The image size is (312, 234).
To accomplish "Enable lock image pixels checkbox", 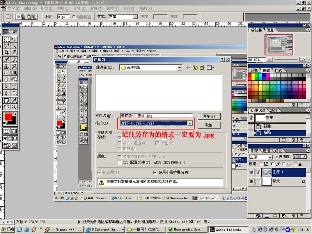I will 273,164.
